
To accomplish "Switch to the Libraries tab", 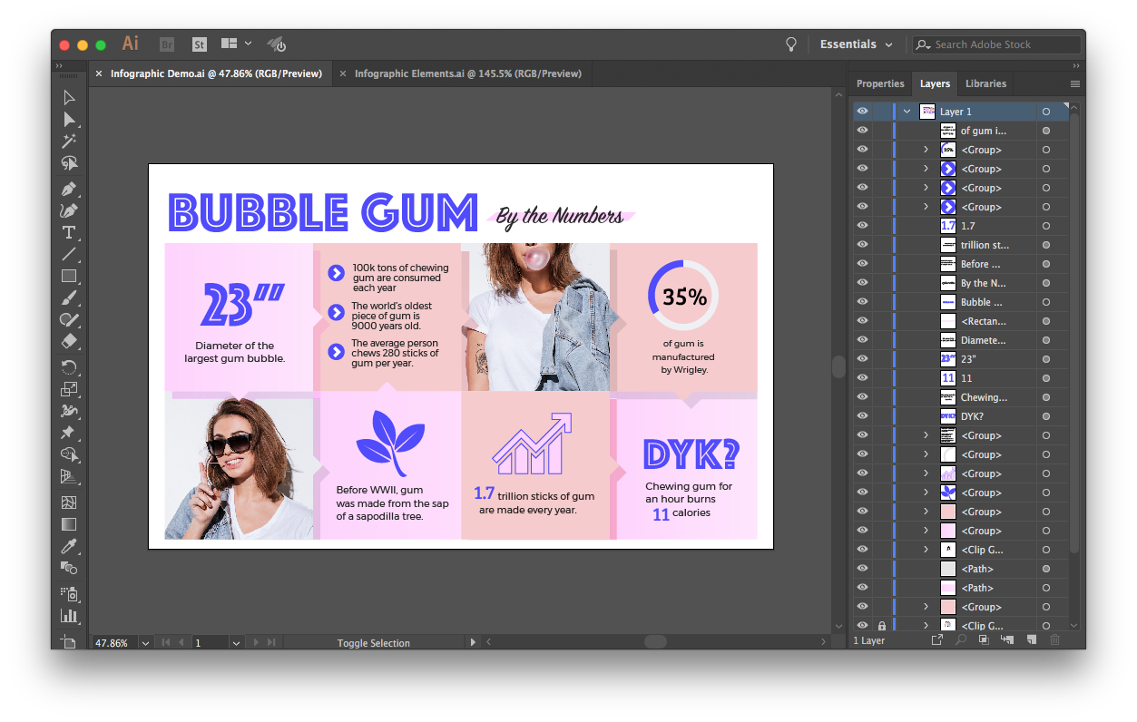I will coord(985,83).
